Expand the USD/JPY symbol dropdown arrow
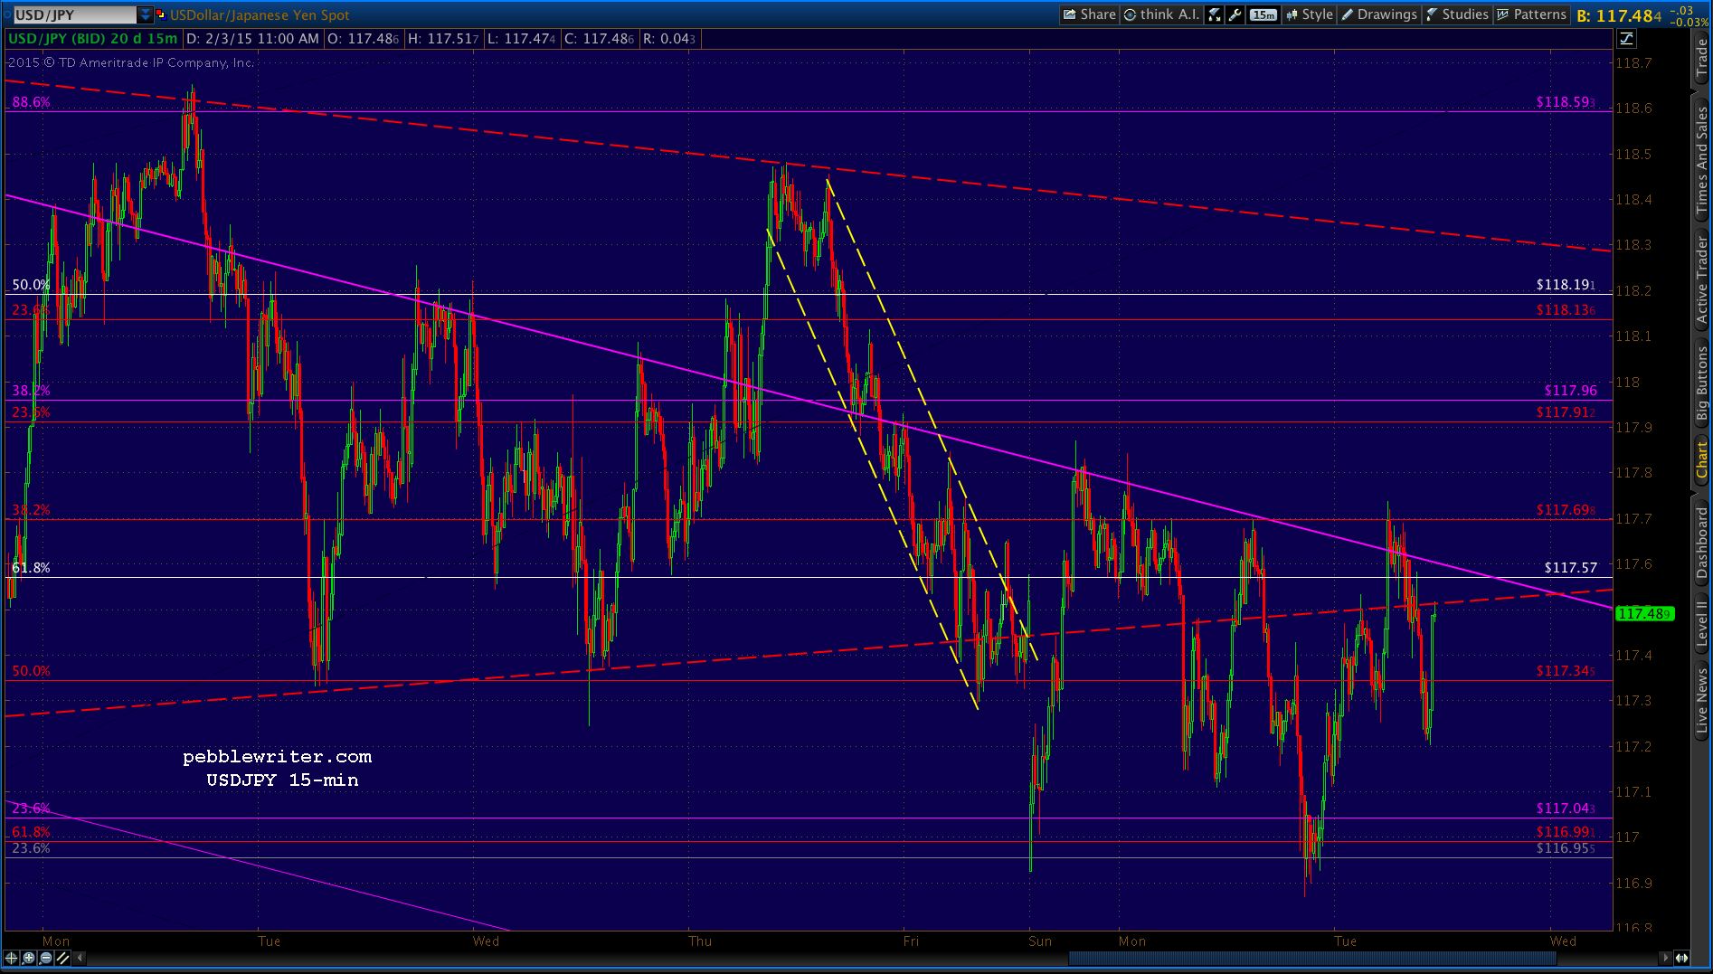This screenshot has width=1713, height=974. click(x=145, y=14)
